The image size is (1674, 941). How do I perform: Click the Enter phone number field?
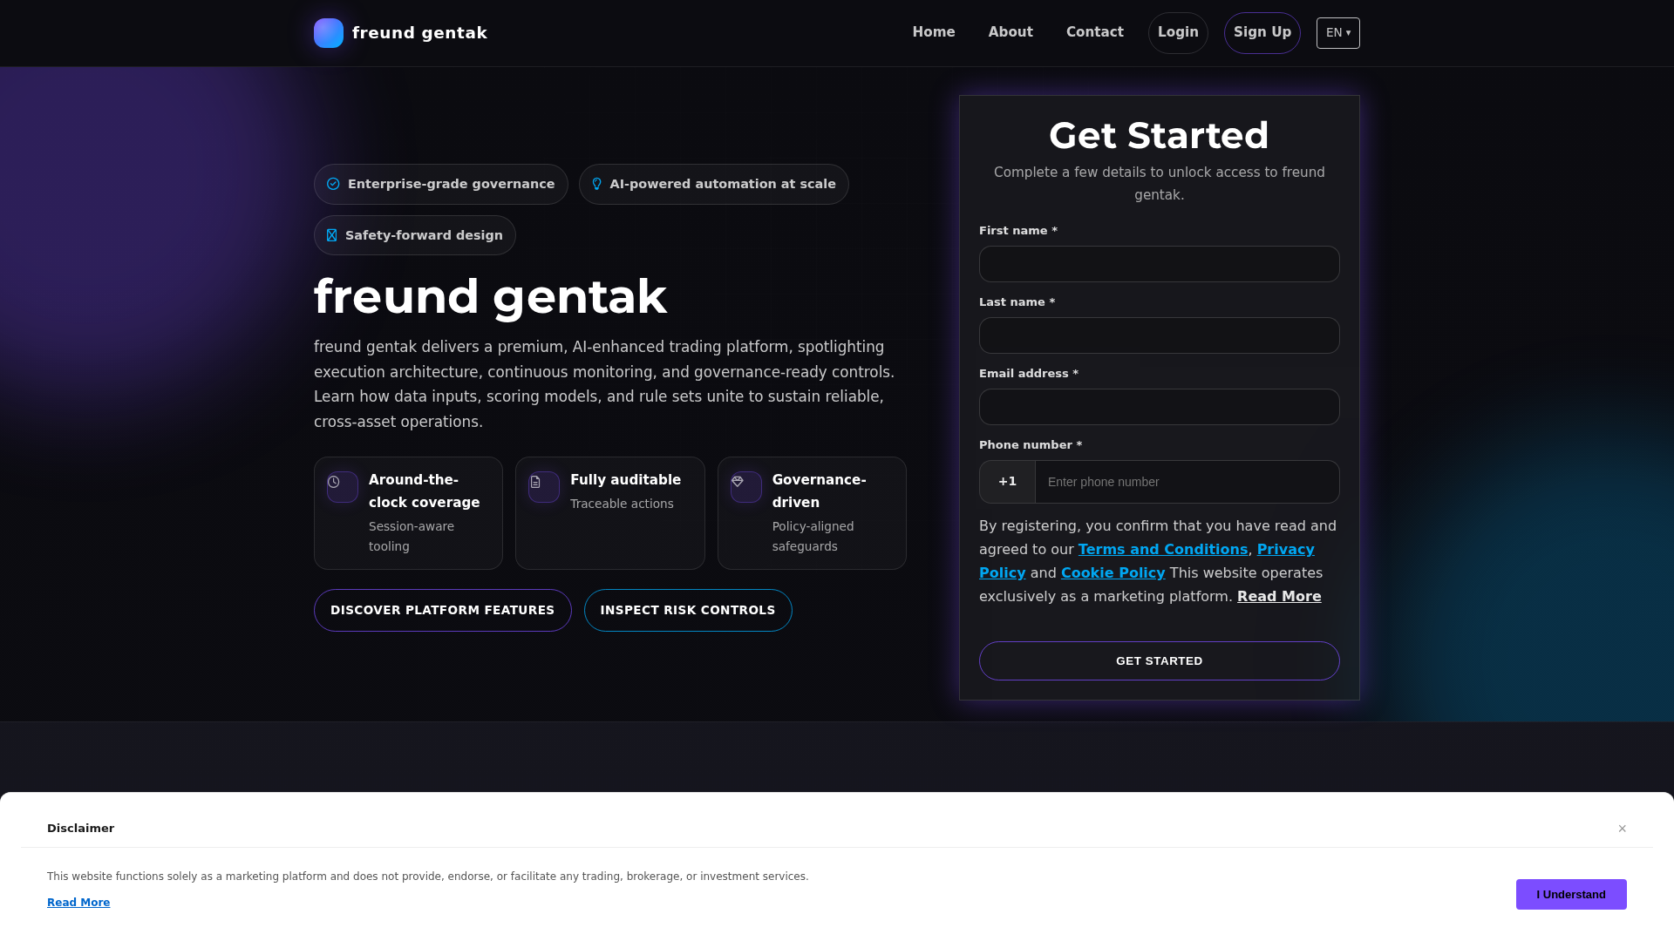(x=1187, y=482)
